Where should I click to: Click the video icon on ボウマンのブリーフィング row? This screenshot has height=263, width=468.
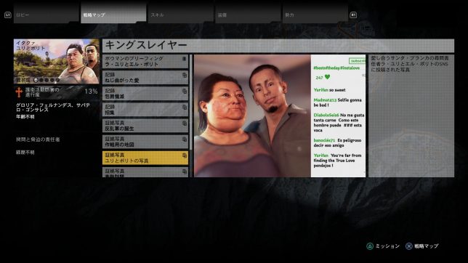click(x=185, y=59)
